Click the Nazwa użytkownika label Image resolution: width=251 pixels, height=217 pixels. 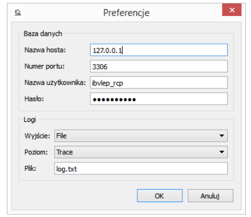(55, 83)
